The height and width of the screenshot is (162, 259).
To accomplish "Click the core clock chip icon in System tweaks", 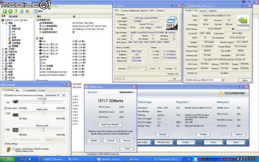I will coord(15,102).
